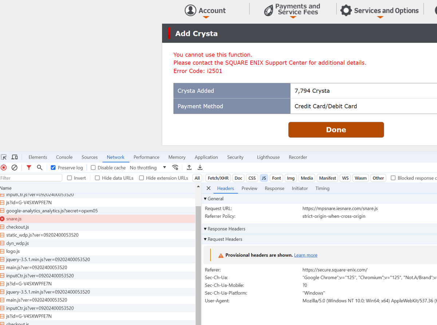437x325 pixels.
Task: Select the checkout.js request below snare.js
Action: [x=98, y=227]
